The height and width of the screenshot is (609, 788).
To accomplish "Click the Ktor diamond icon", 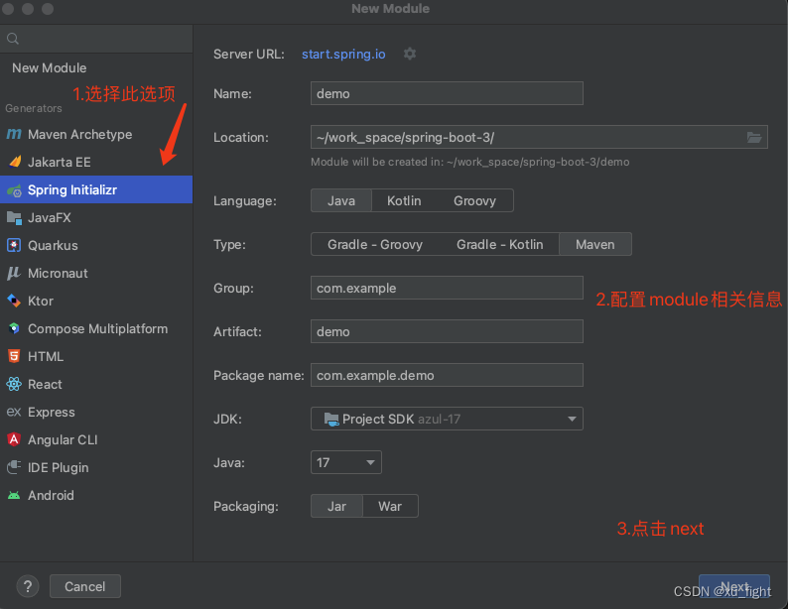I will pyautogui.click(x=14, y=301).
